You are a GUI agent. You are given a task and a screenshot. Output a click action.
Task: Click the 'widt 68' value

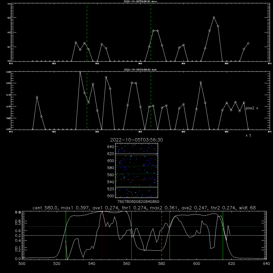coord(247,208)
